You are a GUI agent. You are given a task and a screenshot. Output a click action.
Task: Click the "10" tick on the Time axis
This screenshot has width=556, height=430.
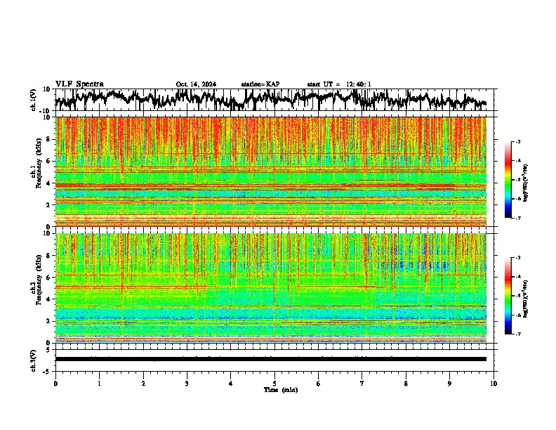(x=494, y=384)
